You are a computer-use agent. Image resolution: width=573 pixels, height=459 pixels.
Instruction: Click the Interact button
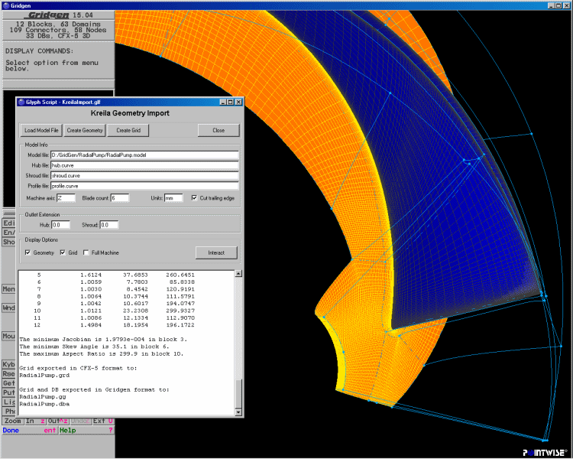click(216, 253)
